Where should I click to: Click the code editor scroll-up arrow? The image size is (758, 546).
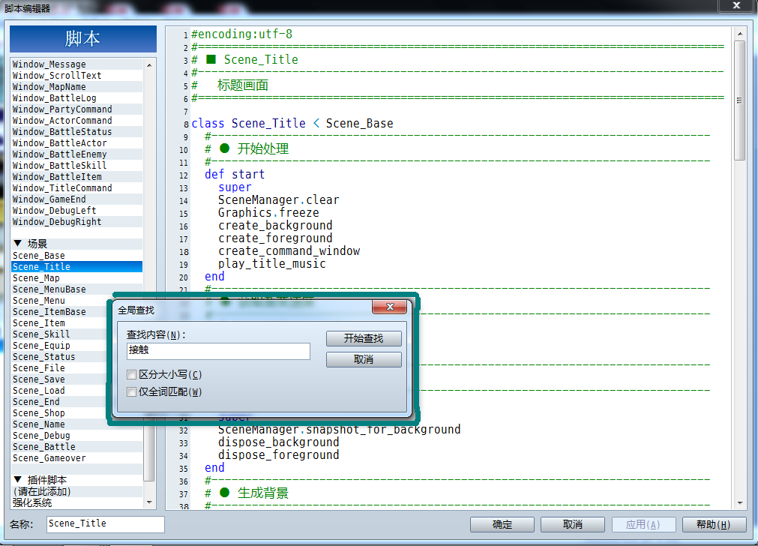pos(739,34)
